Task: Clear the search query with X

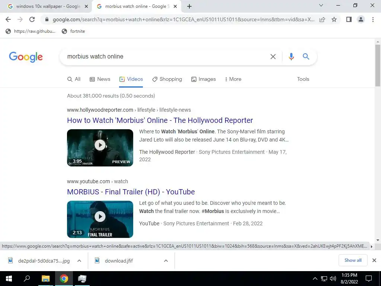Action: 273,57
